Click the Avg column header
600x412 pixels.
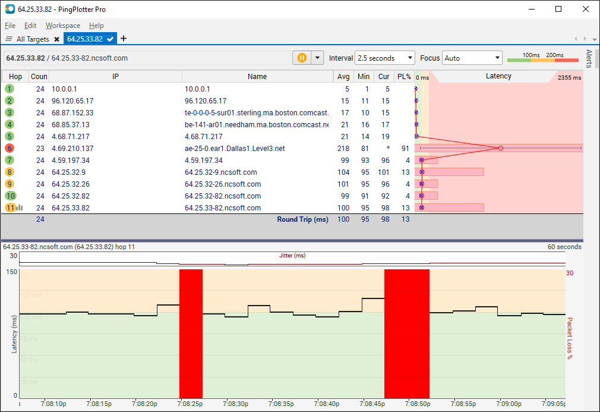[343, 77]
